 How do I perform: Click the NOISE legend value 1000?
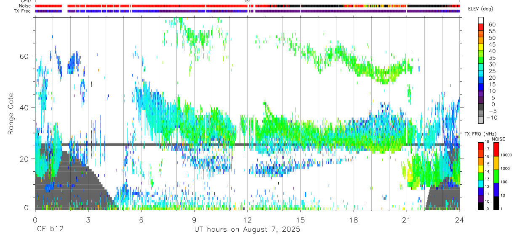click(x=505, y=168)
